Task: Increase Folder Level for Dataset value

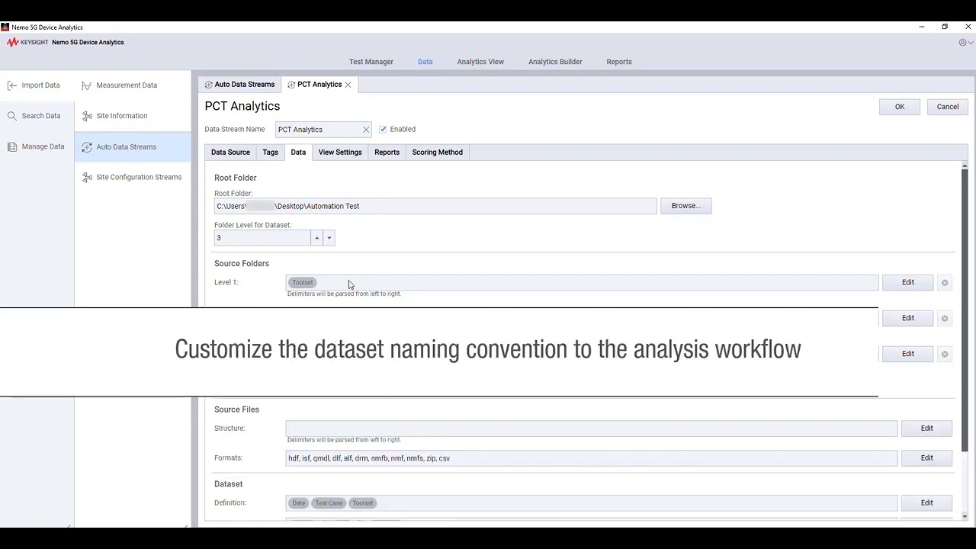Action: (x=317, y=239)
